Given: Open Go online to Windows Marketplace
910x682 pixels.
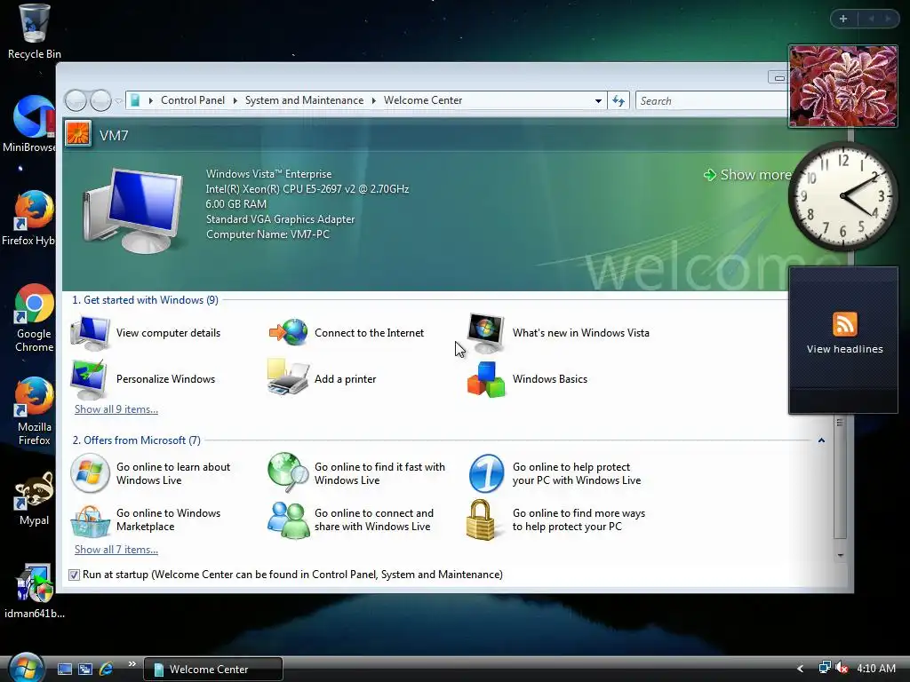Looking at the screenshot, I should (146, 520).
